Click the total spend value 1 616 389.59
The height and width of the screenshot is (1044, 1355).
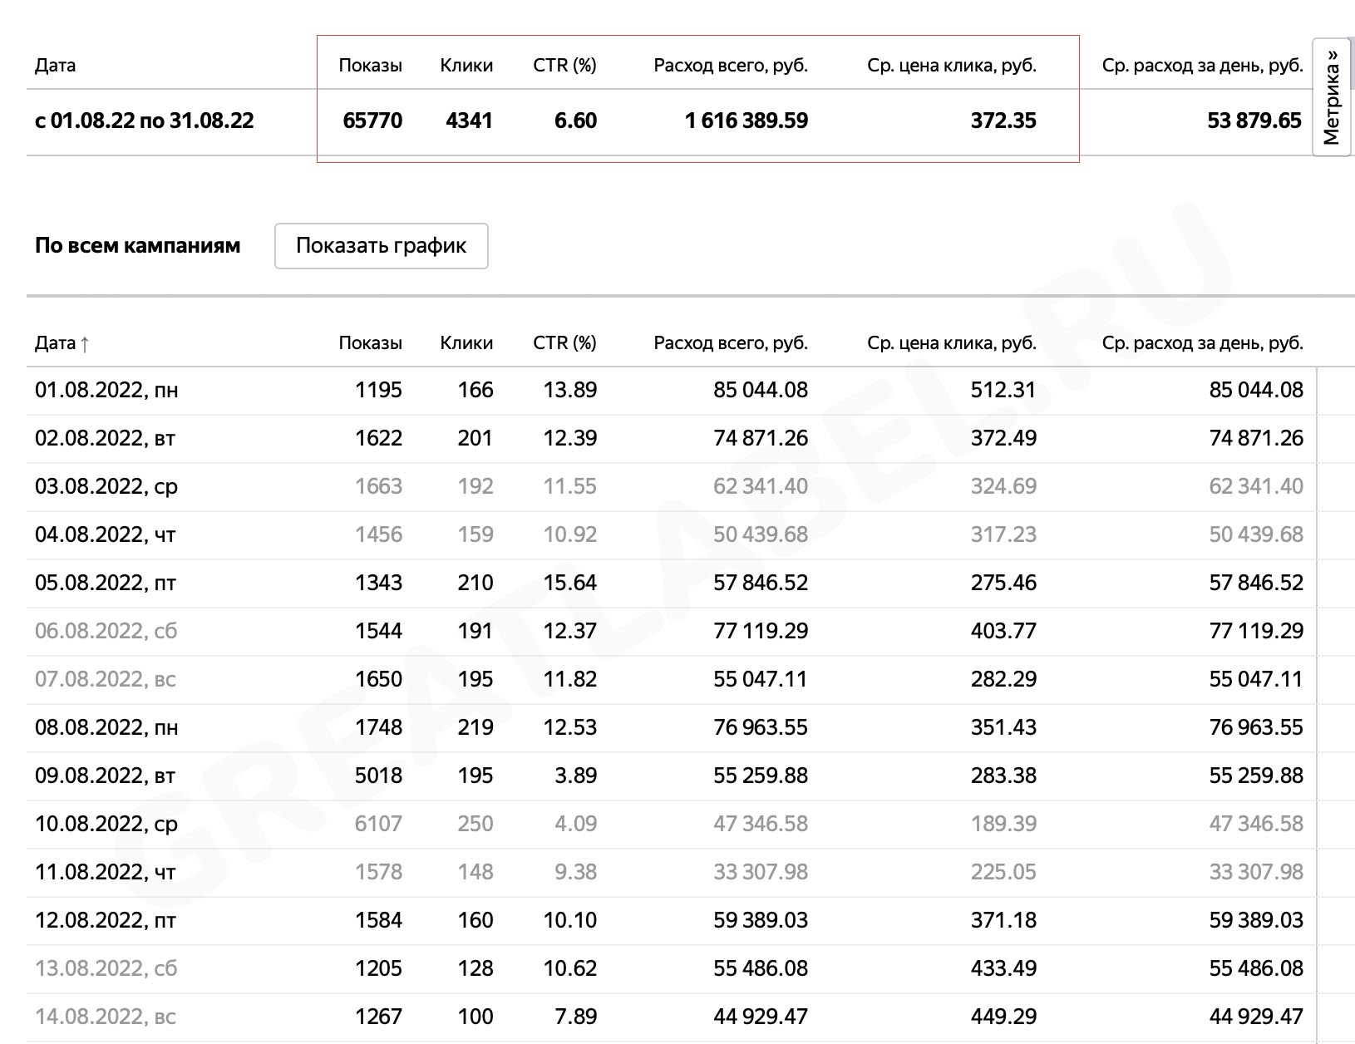(x=746, y=121)
